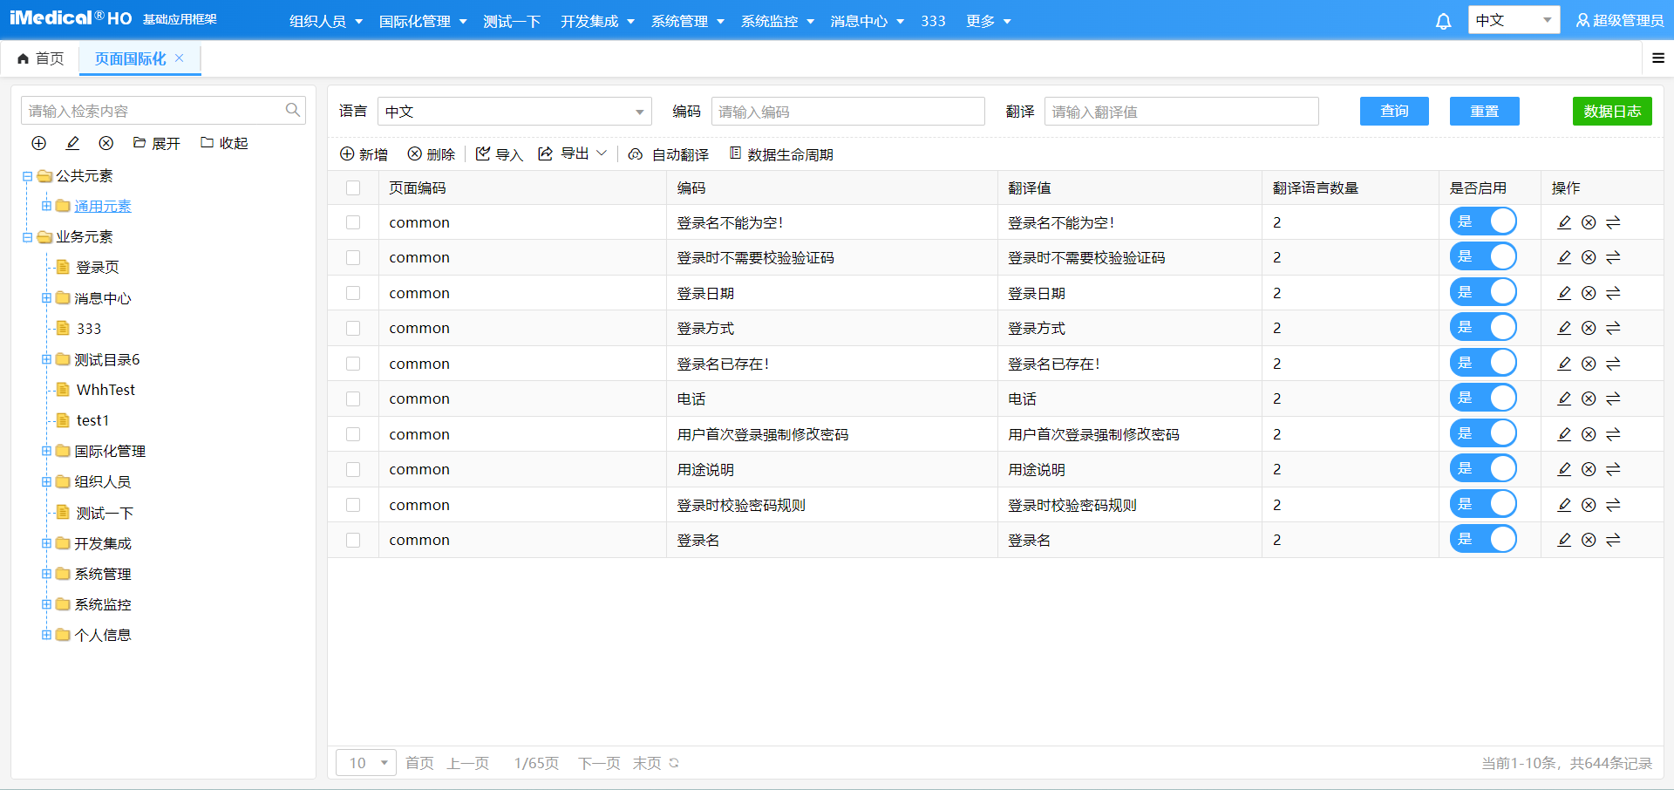Select 通用元素 tree link
The image size is (1674, 790).
pyautogui.click(x=103, y=207)
